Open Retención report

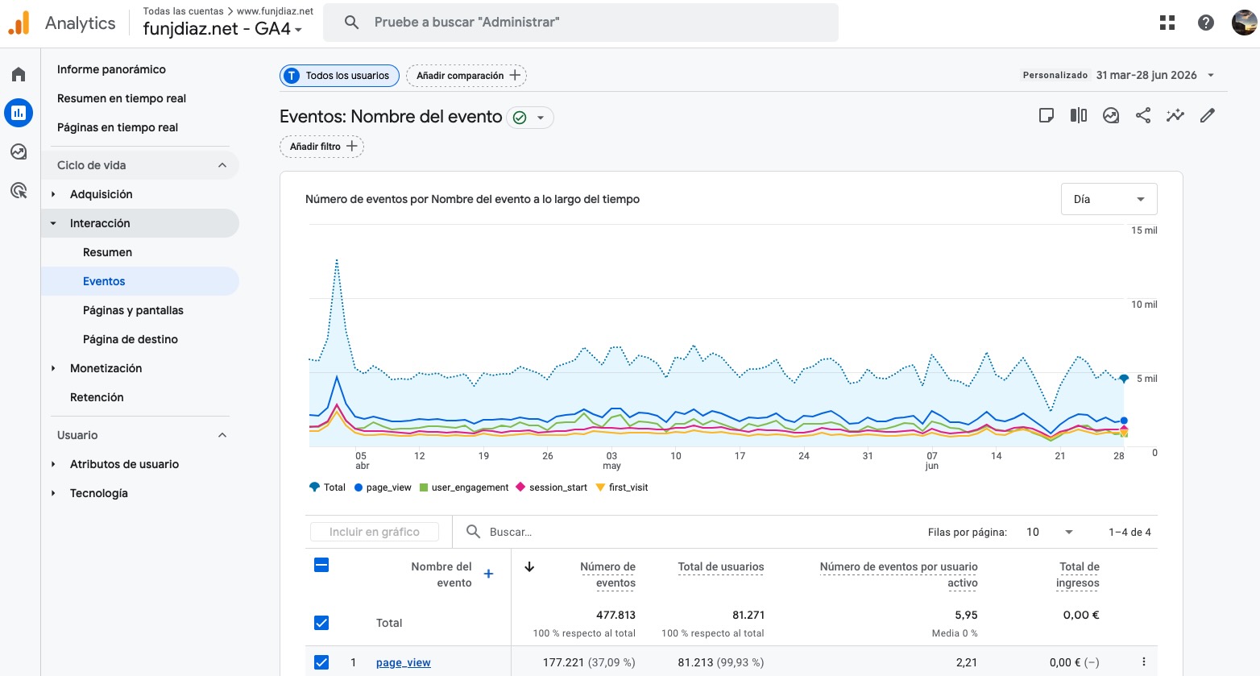(x=97, y=397)
